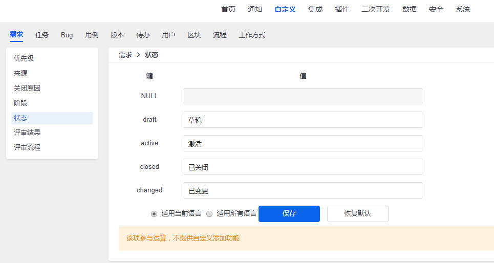Image resolution: width=494 pixels, height=263 pixels.
Task: Open the 二次开发 top menu
Action: tap(376, 9)
